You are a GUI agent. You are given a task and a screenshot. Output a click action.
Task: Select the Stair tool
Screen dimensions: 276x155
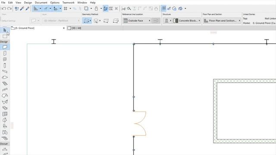pos(5,84)
